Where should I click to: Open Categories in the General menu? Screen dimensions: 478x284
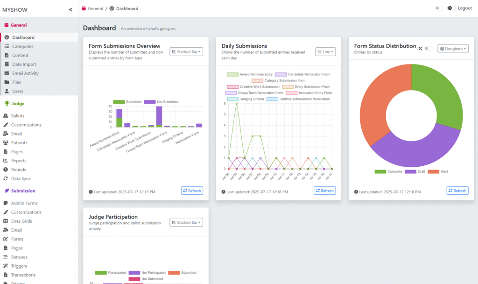[22, 46]
